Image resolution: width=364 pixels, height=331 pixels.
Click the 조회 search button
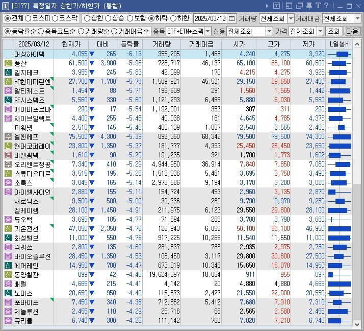333,31
